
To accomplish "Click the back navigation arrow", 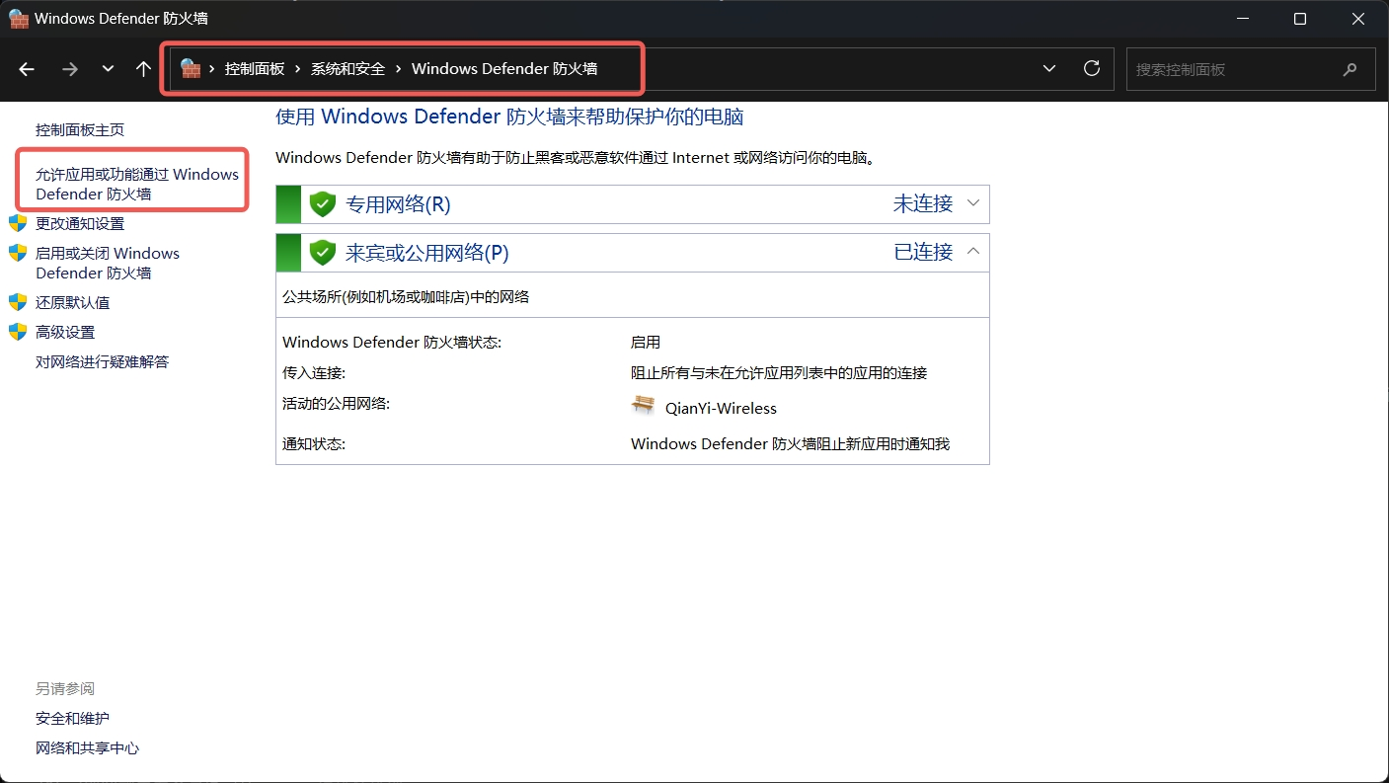I will (27, 69).
